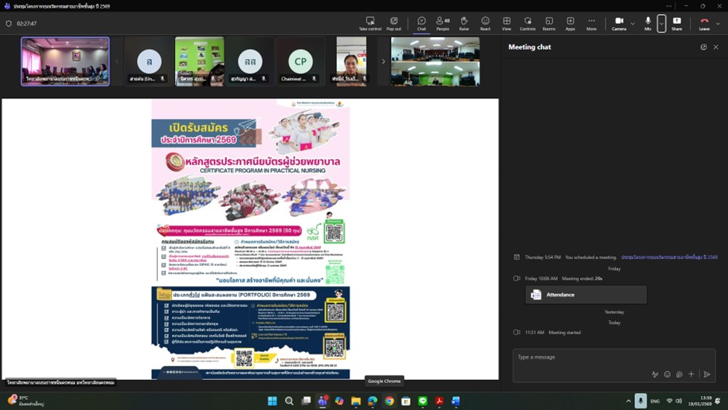Pop out the shared content
The width and height of the screenshot is (728, 410).
point(393,23)
